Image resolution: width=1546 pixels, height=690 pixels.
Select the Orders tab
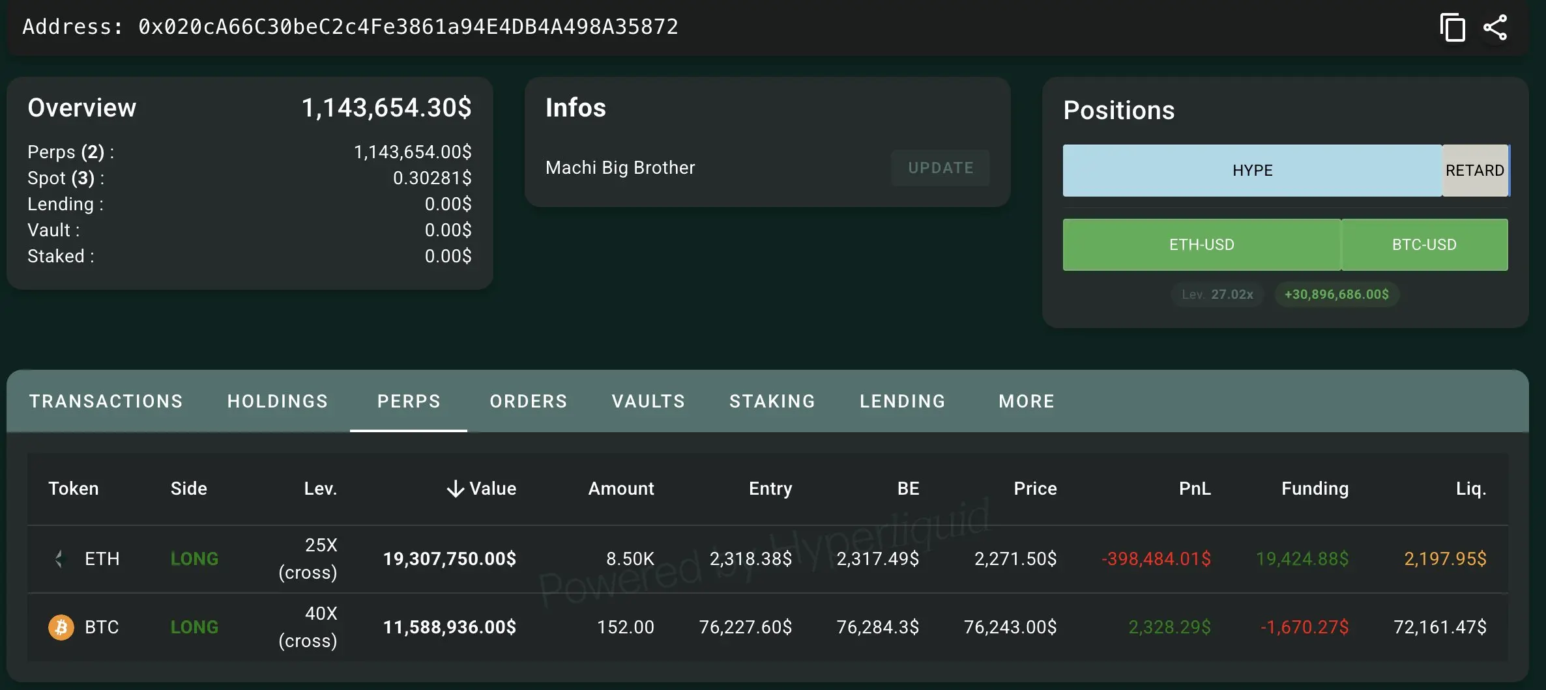pyautogui.click(x=529, y=401)
